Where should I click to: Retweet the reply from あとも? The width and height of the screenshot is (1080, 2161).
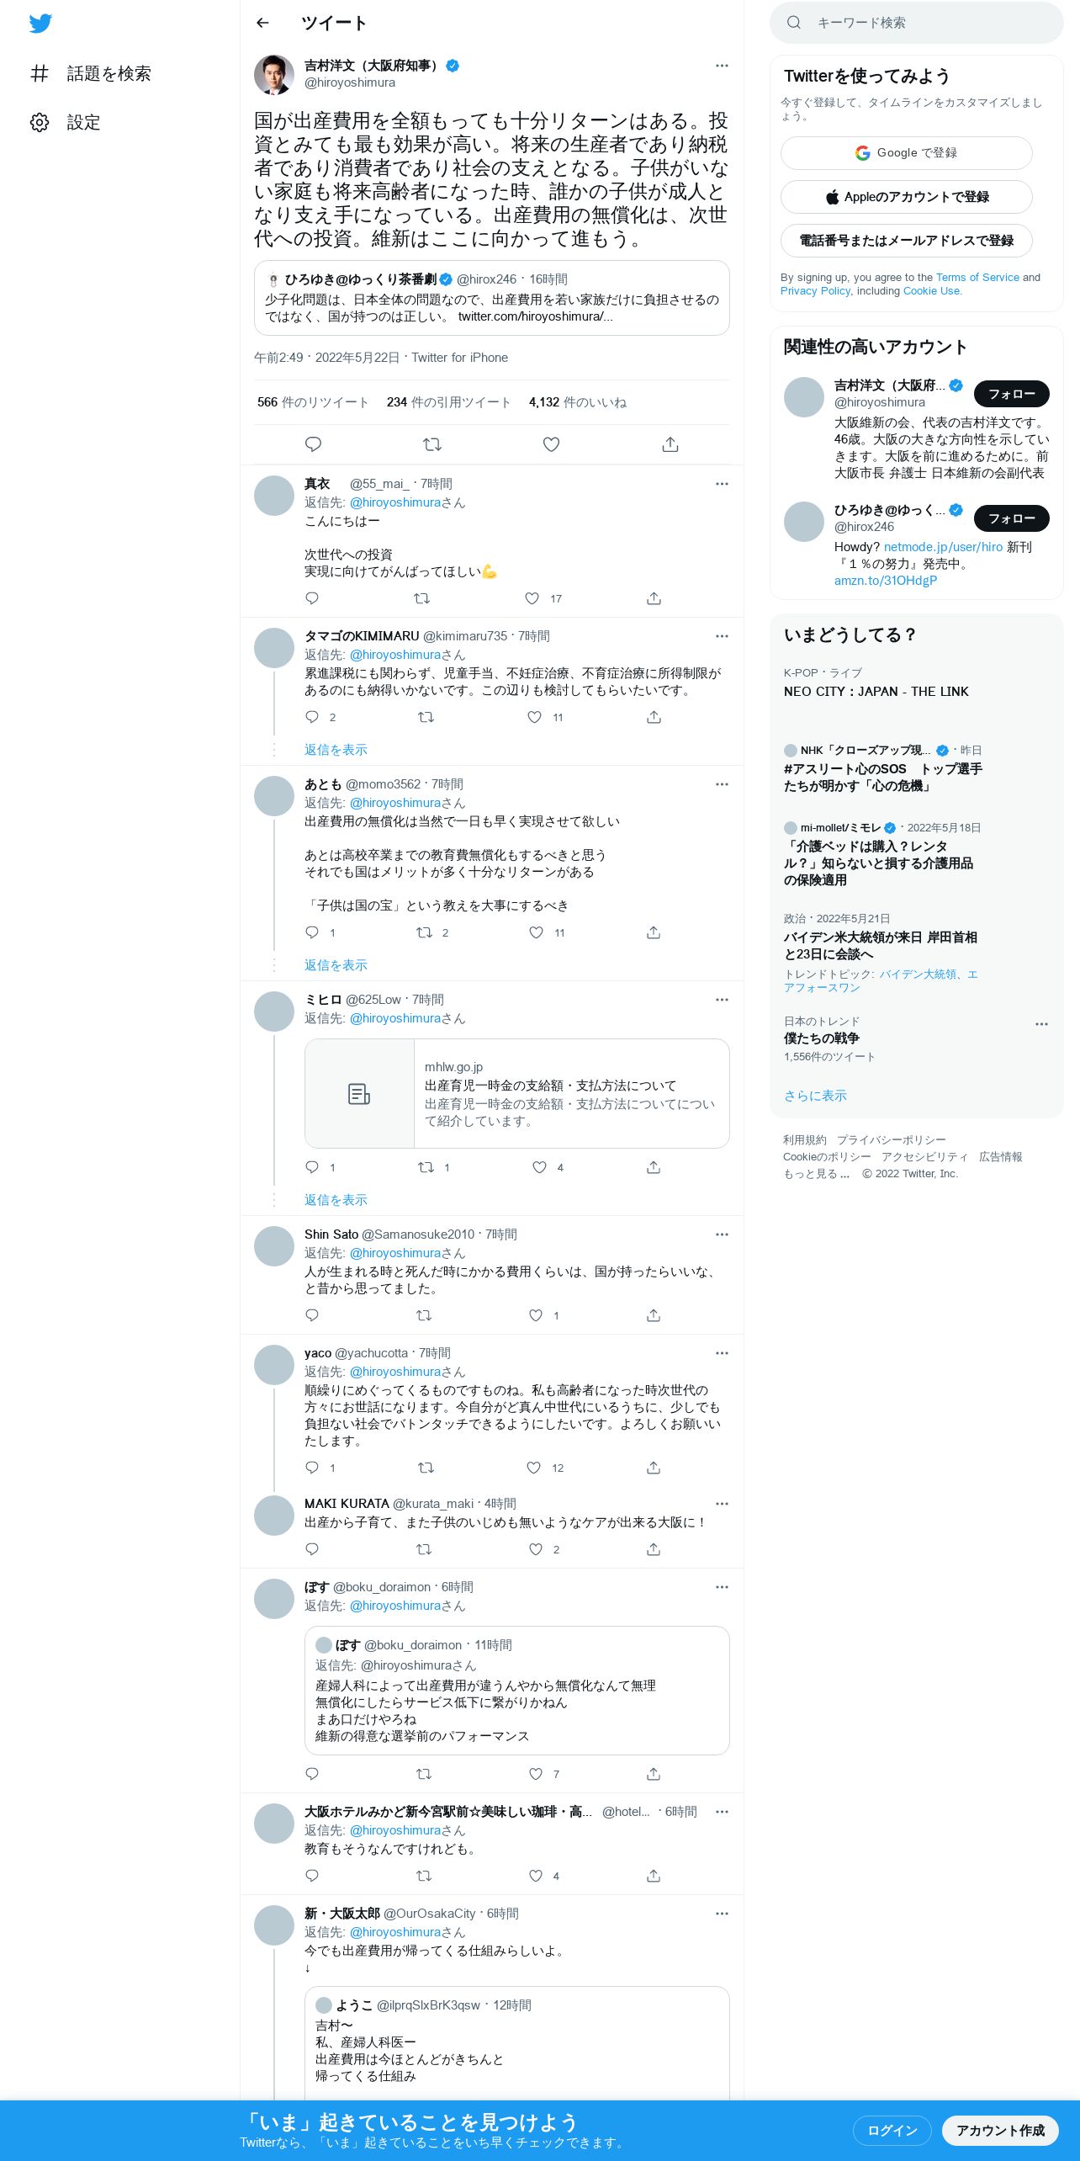425,932
